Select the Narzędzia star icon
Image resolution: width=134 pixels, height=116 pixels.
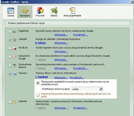25,10
